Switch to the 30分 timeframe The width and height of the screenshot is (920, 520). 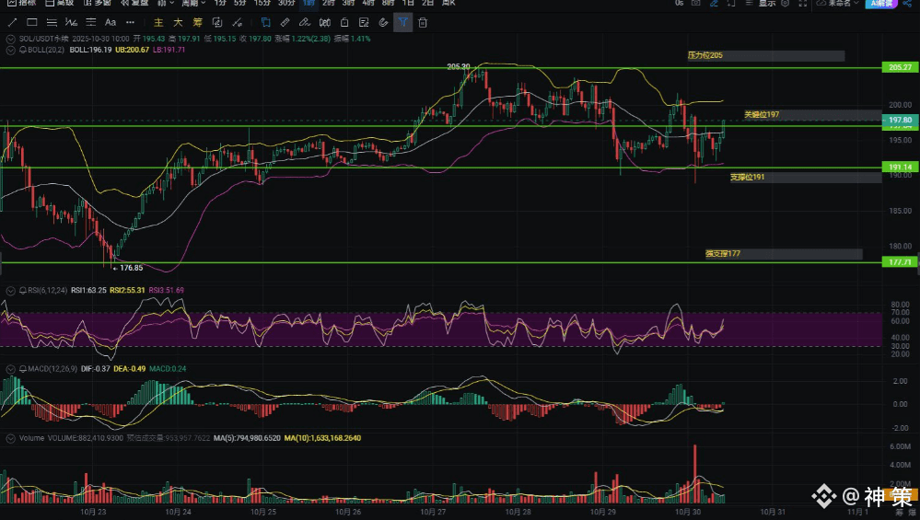[286, 4]
